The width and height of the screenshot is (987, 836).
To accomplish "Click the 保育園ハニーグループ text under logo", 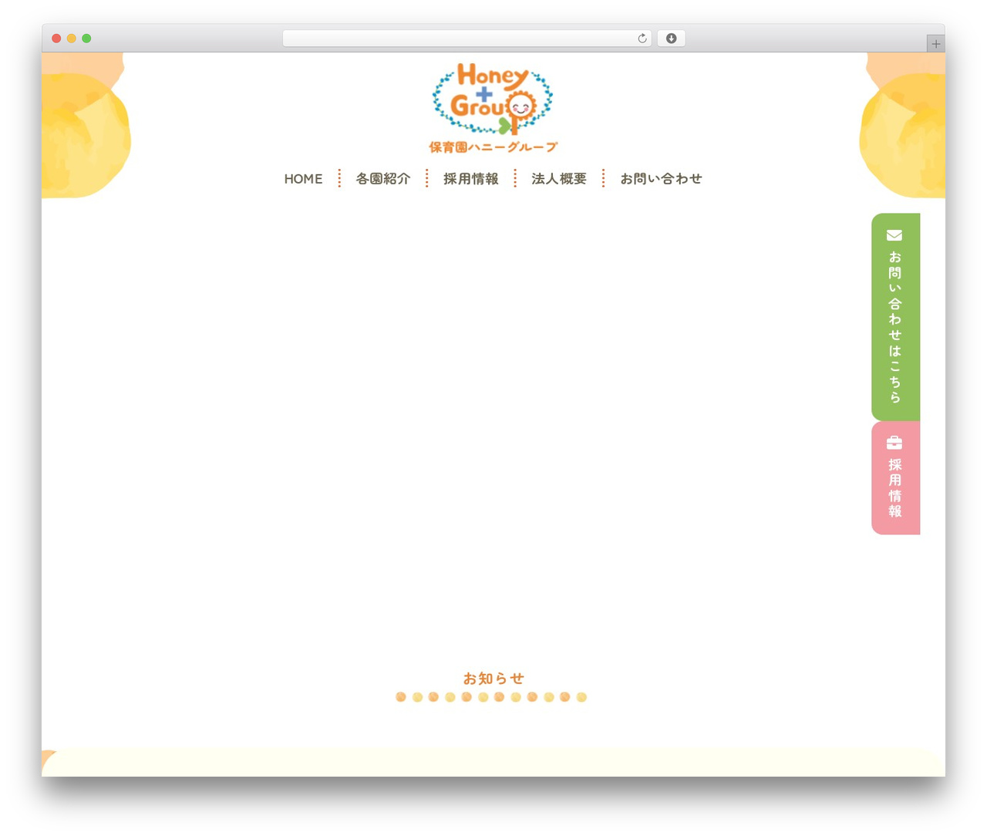I will click(x=493, y=147).
